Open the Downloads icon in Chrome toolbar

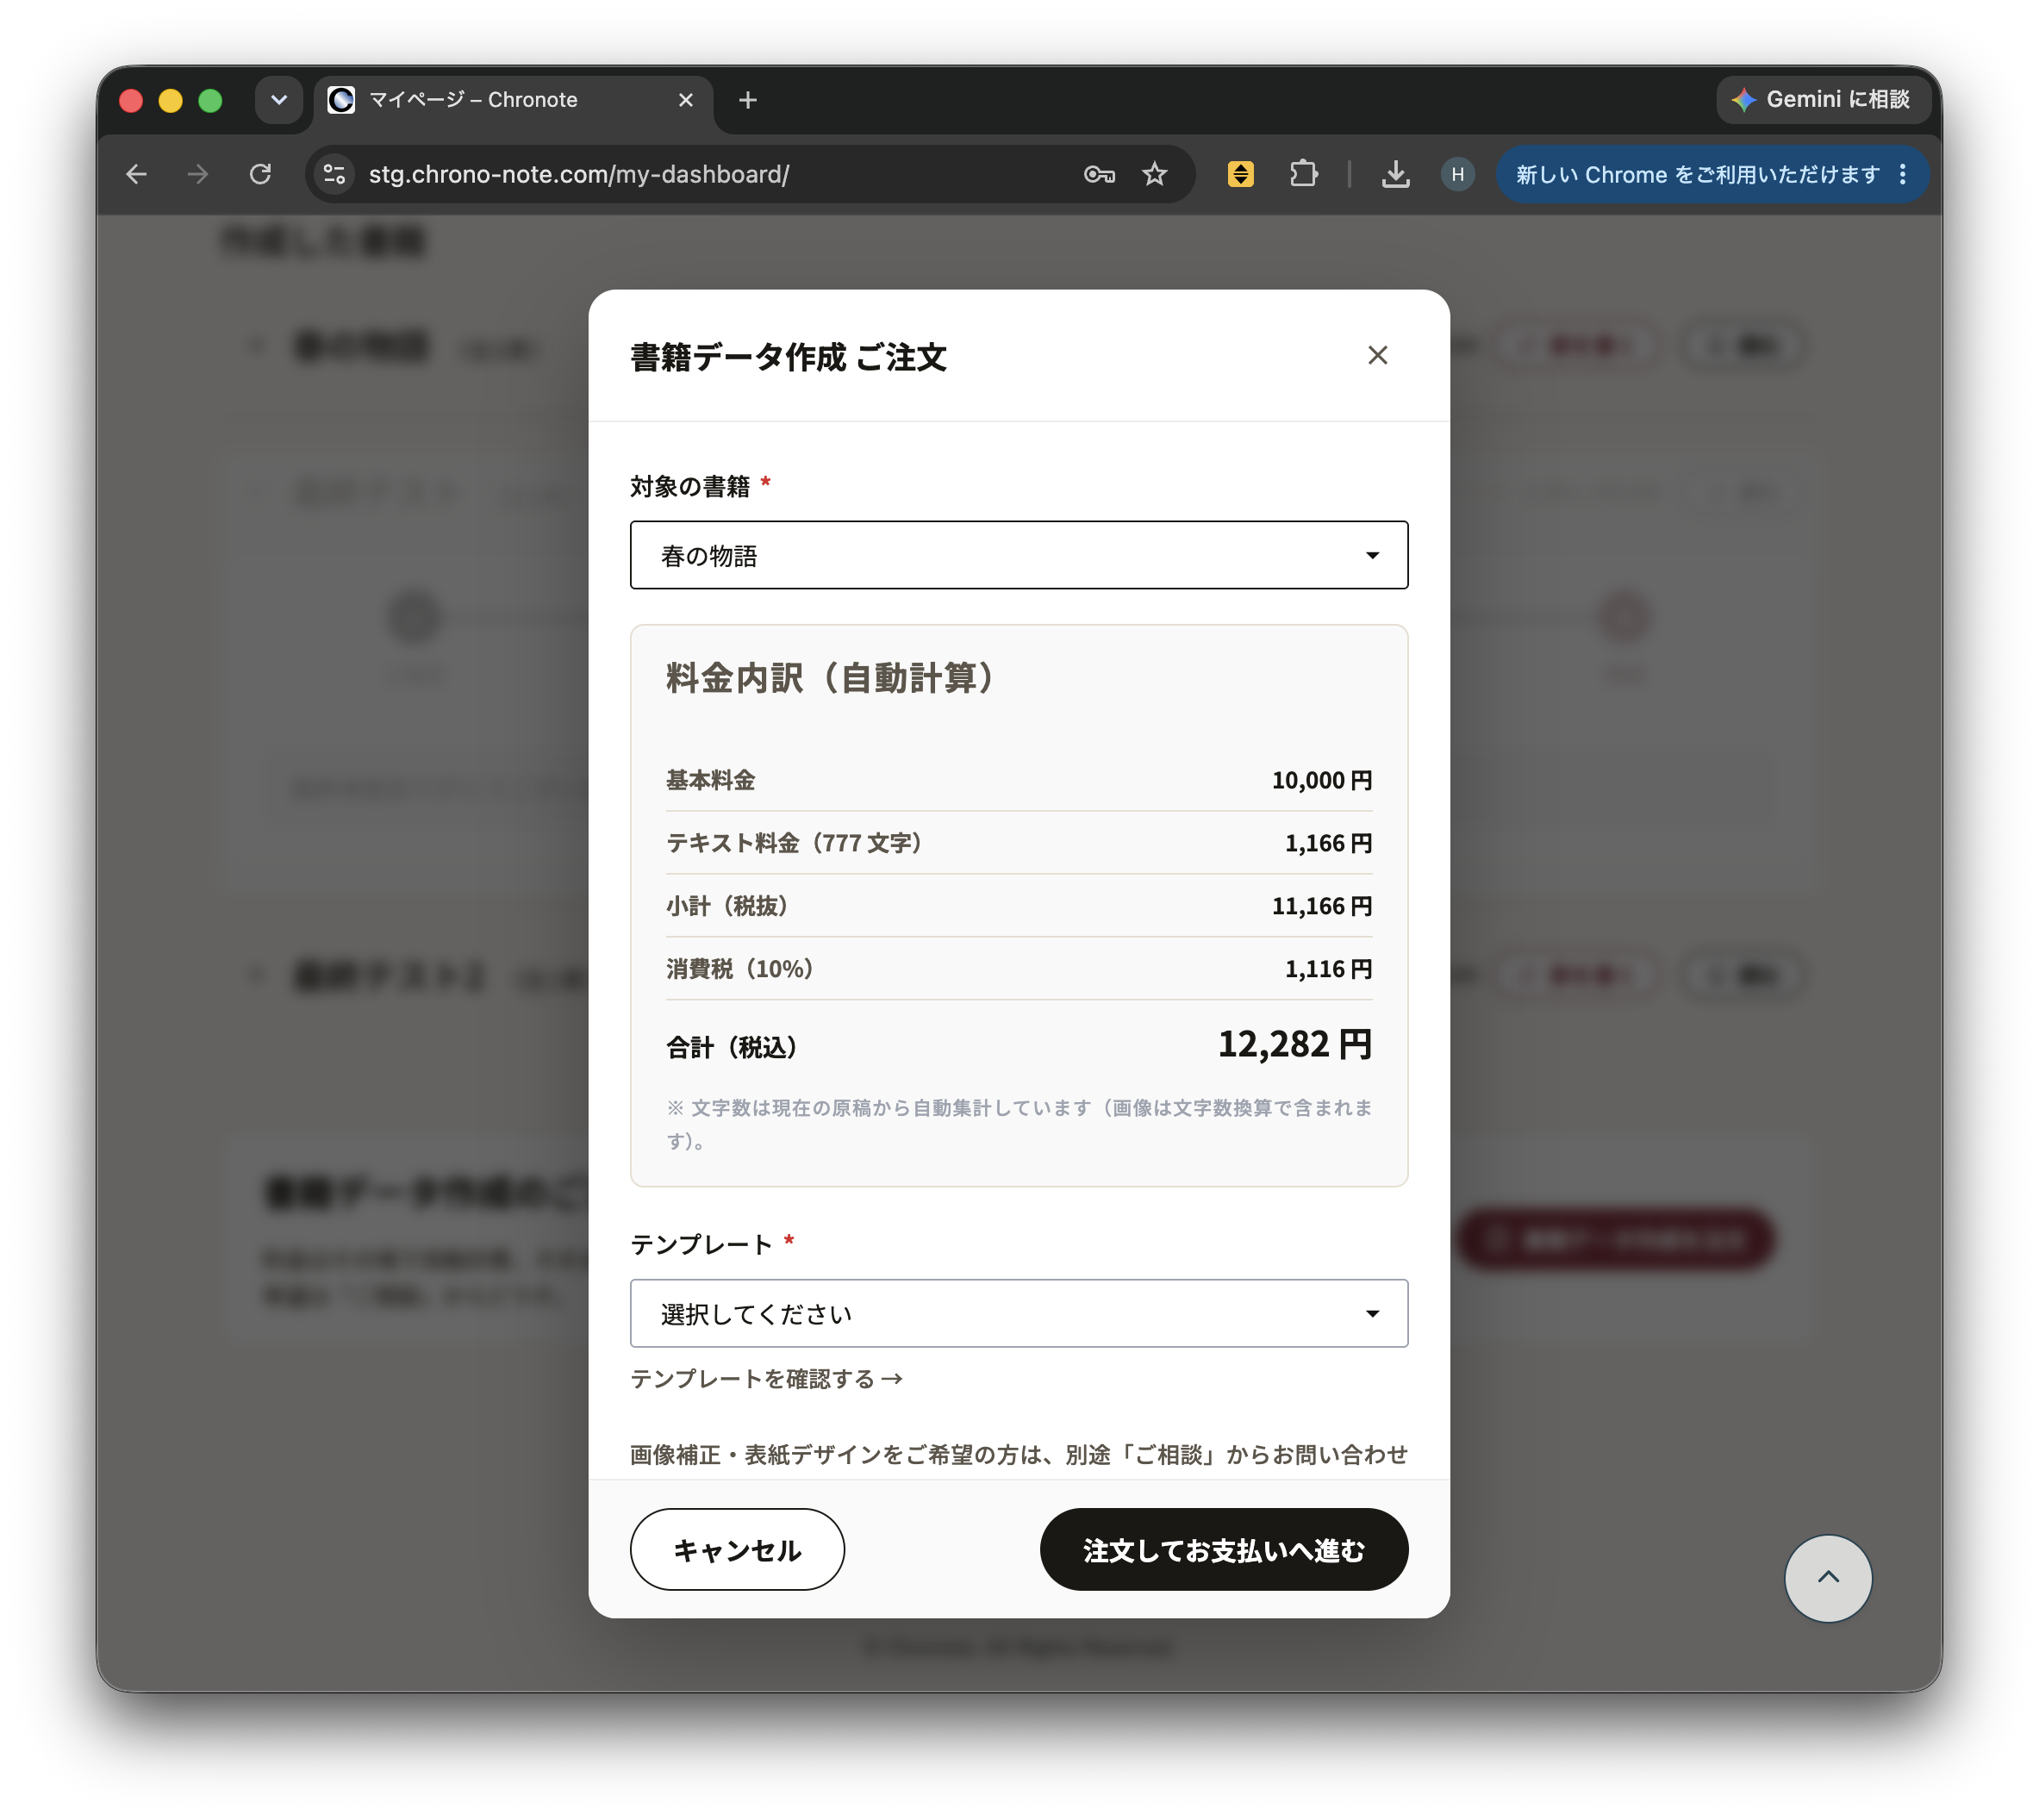coord(1395,174)
